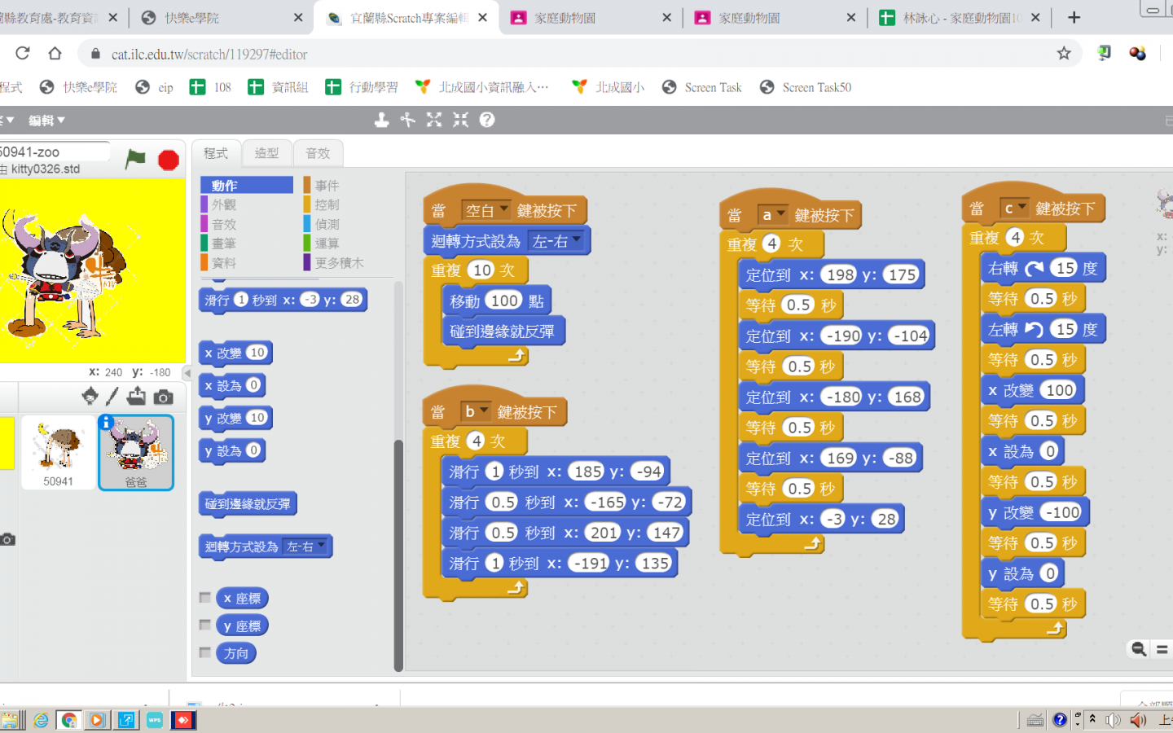Upload sprite from file icon
Image resolution: width=1173 pixels, height=733 pixels.
point(137,397)
